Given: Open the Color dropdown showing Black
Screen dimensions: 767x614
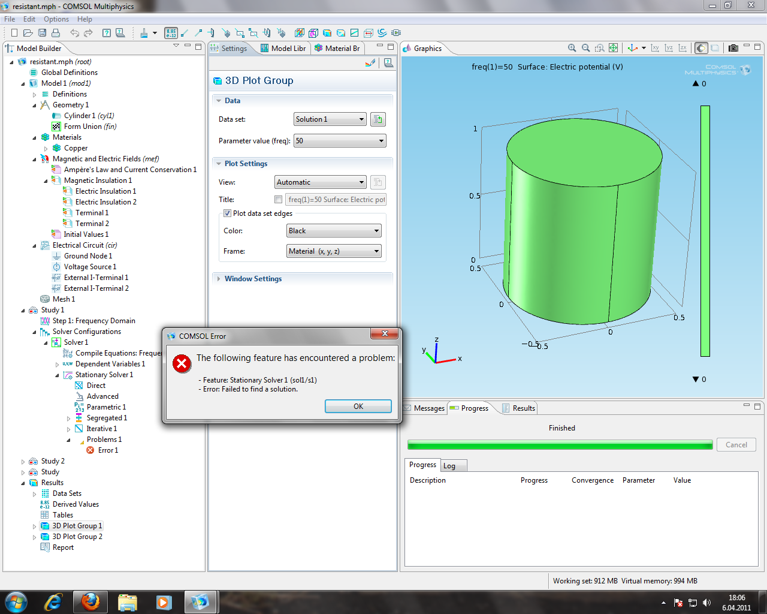Looking at the screenshot, I should 334,231.
